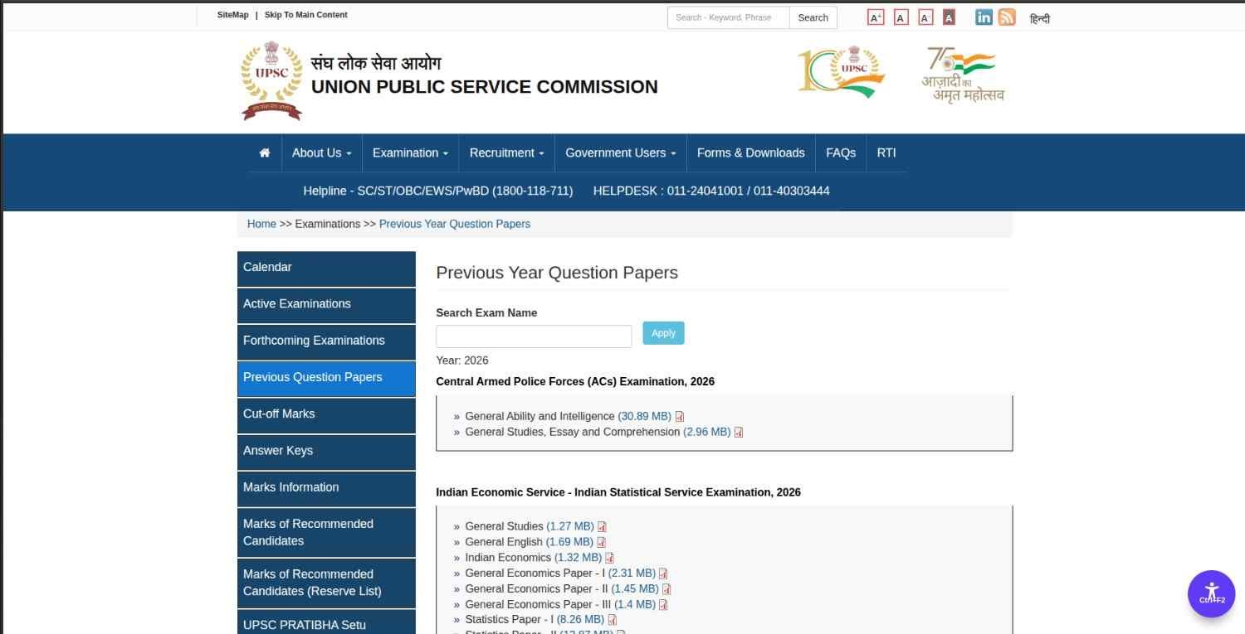This screenshot has width=1245, height=634.
Task: Focus the keyword search input field
Action: pyautogui.click(x=728, y=18)
